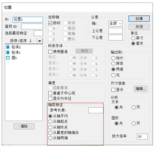
Task: Choose 从轴起点 radio button
Action: pyautogui.click(x=50, y=121)
